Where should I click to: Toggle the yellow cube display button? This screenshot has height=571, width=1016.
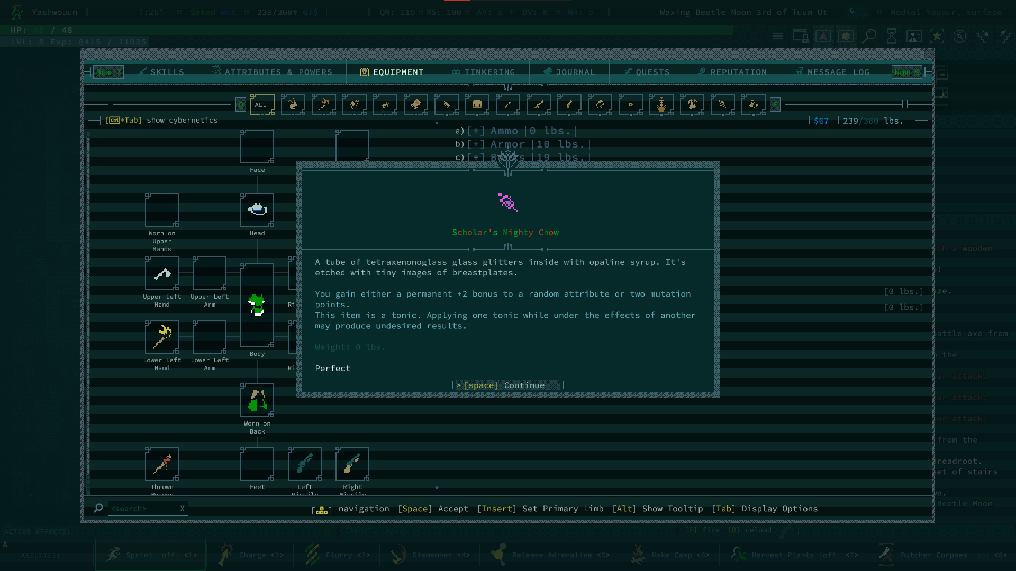pos(846,36)
